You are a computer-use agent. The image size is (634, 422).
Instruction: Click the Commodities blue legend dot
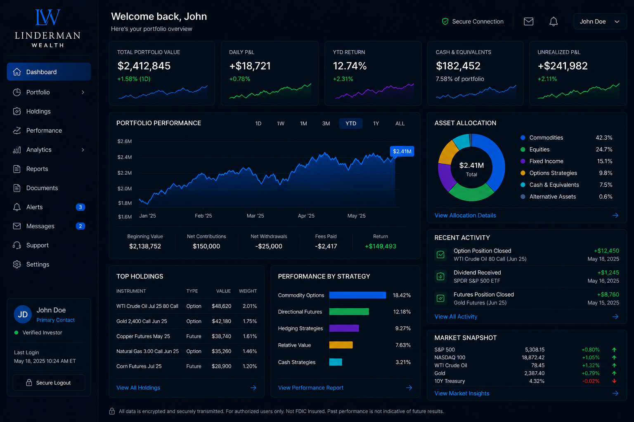click(x=523, y=138)
